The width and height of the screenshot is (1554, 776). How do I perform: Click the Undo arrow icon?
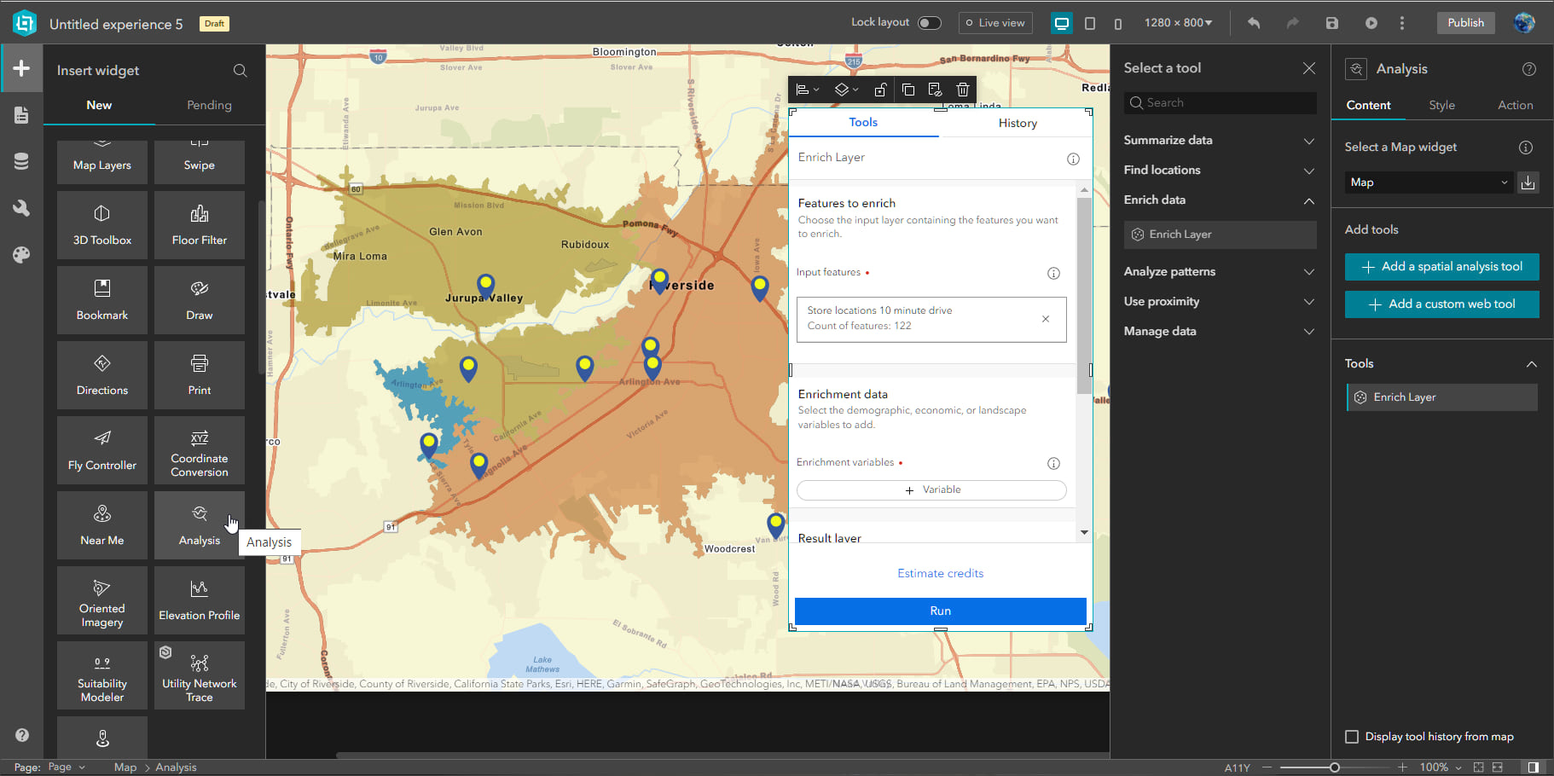(1253, 23)
